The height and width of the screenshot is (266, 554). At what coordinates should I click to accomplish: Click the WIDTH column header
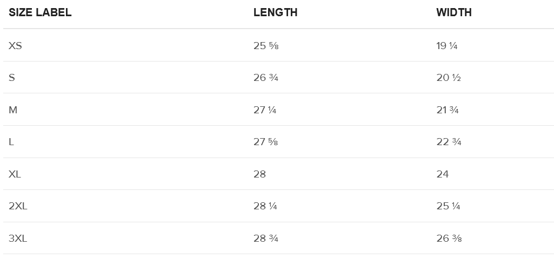pos(453,13)
